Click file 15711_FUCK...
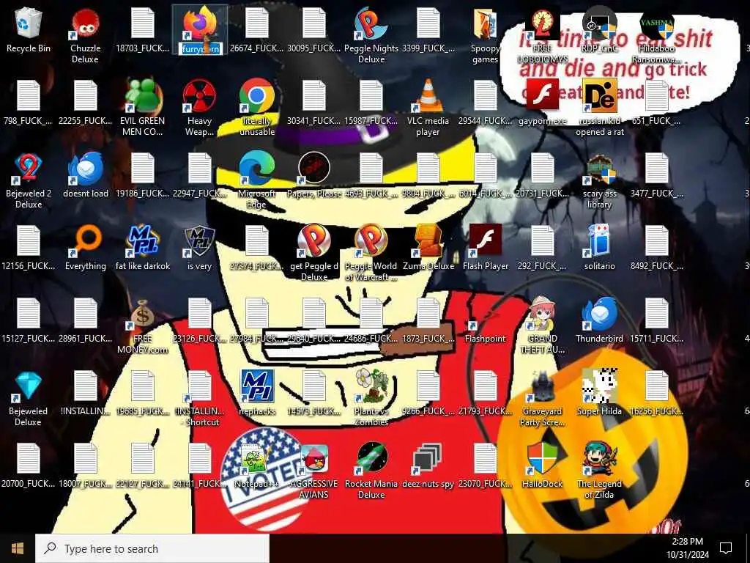 (x=657, y=314)
